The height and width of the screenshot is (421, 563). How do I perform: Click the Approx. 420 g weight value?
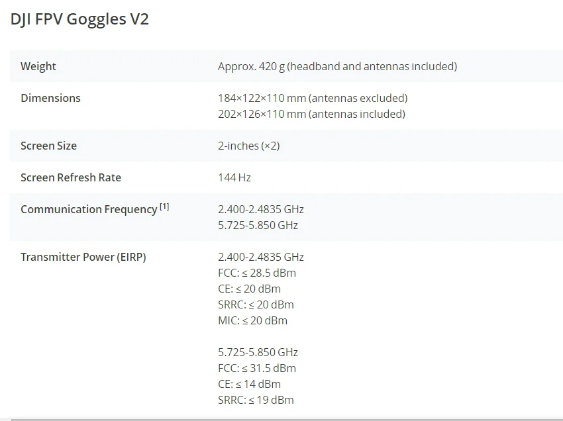click(337, 66)
